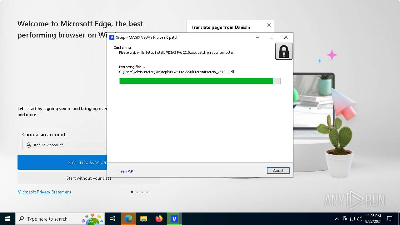This screenshot has height=225, width=400.
Task: Click the 'Choose an account' heading in Edge
Action: 44,134
